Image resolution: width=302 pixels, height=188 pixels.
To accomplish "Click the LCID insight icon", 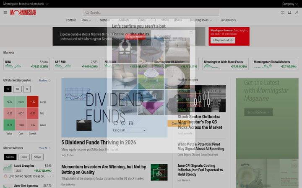I will coord(5,176).
